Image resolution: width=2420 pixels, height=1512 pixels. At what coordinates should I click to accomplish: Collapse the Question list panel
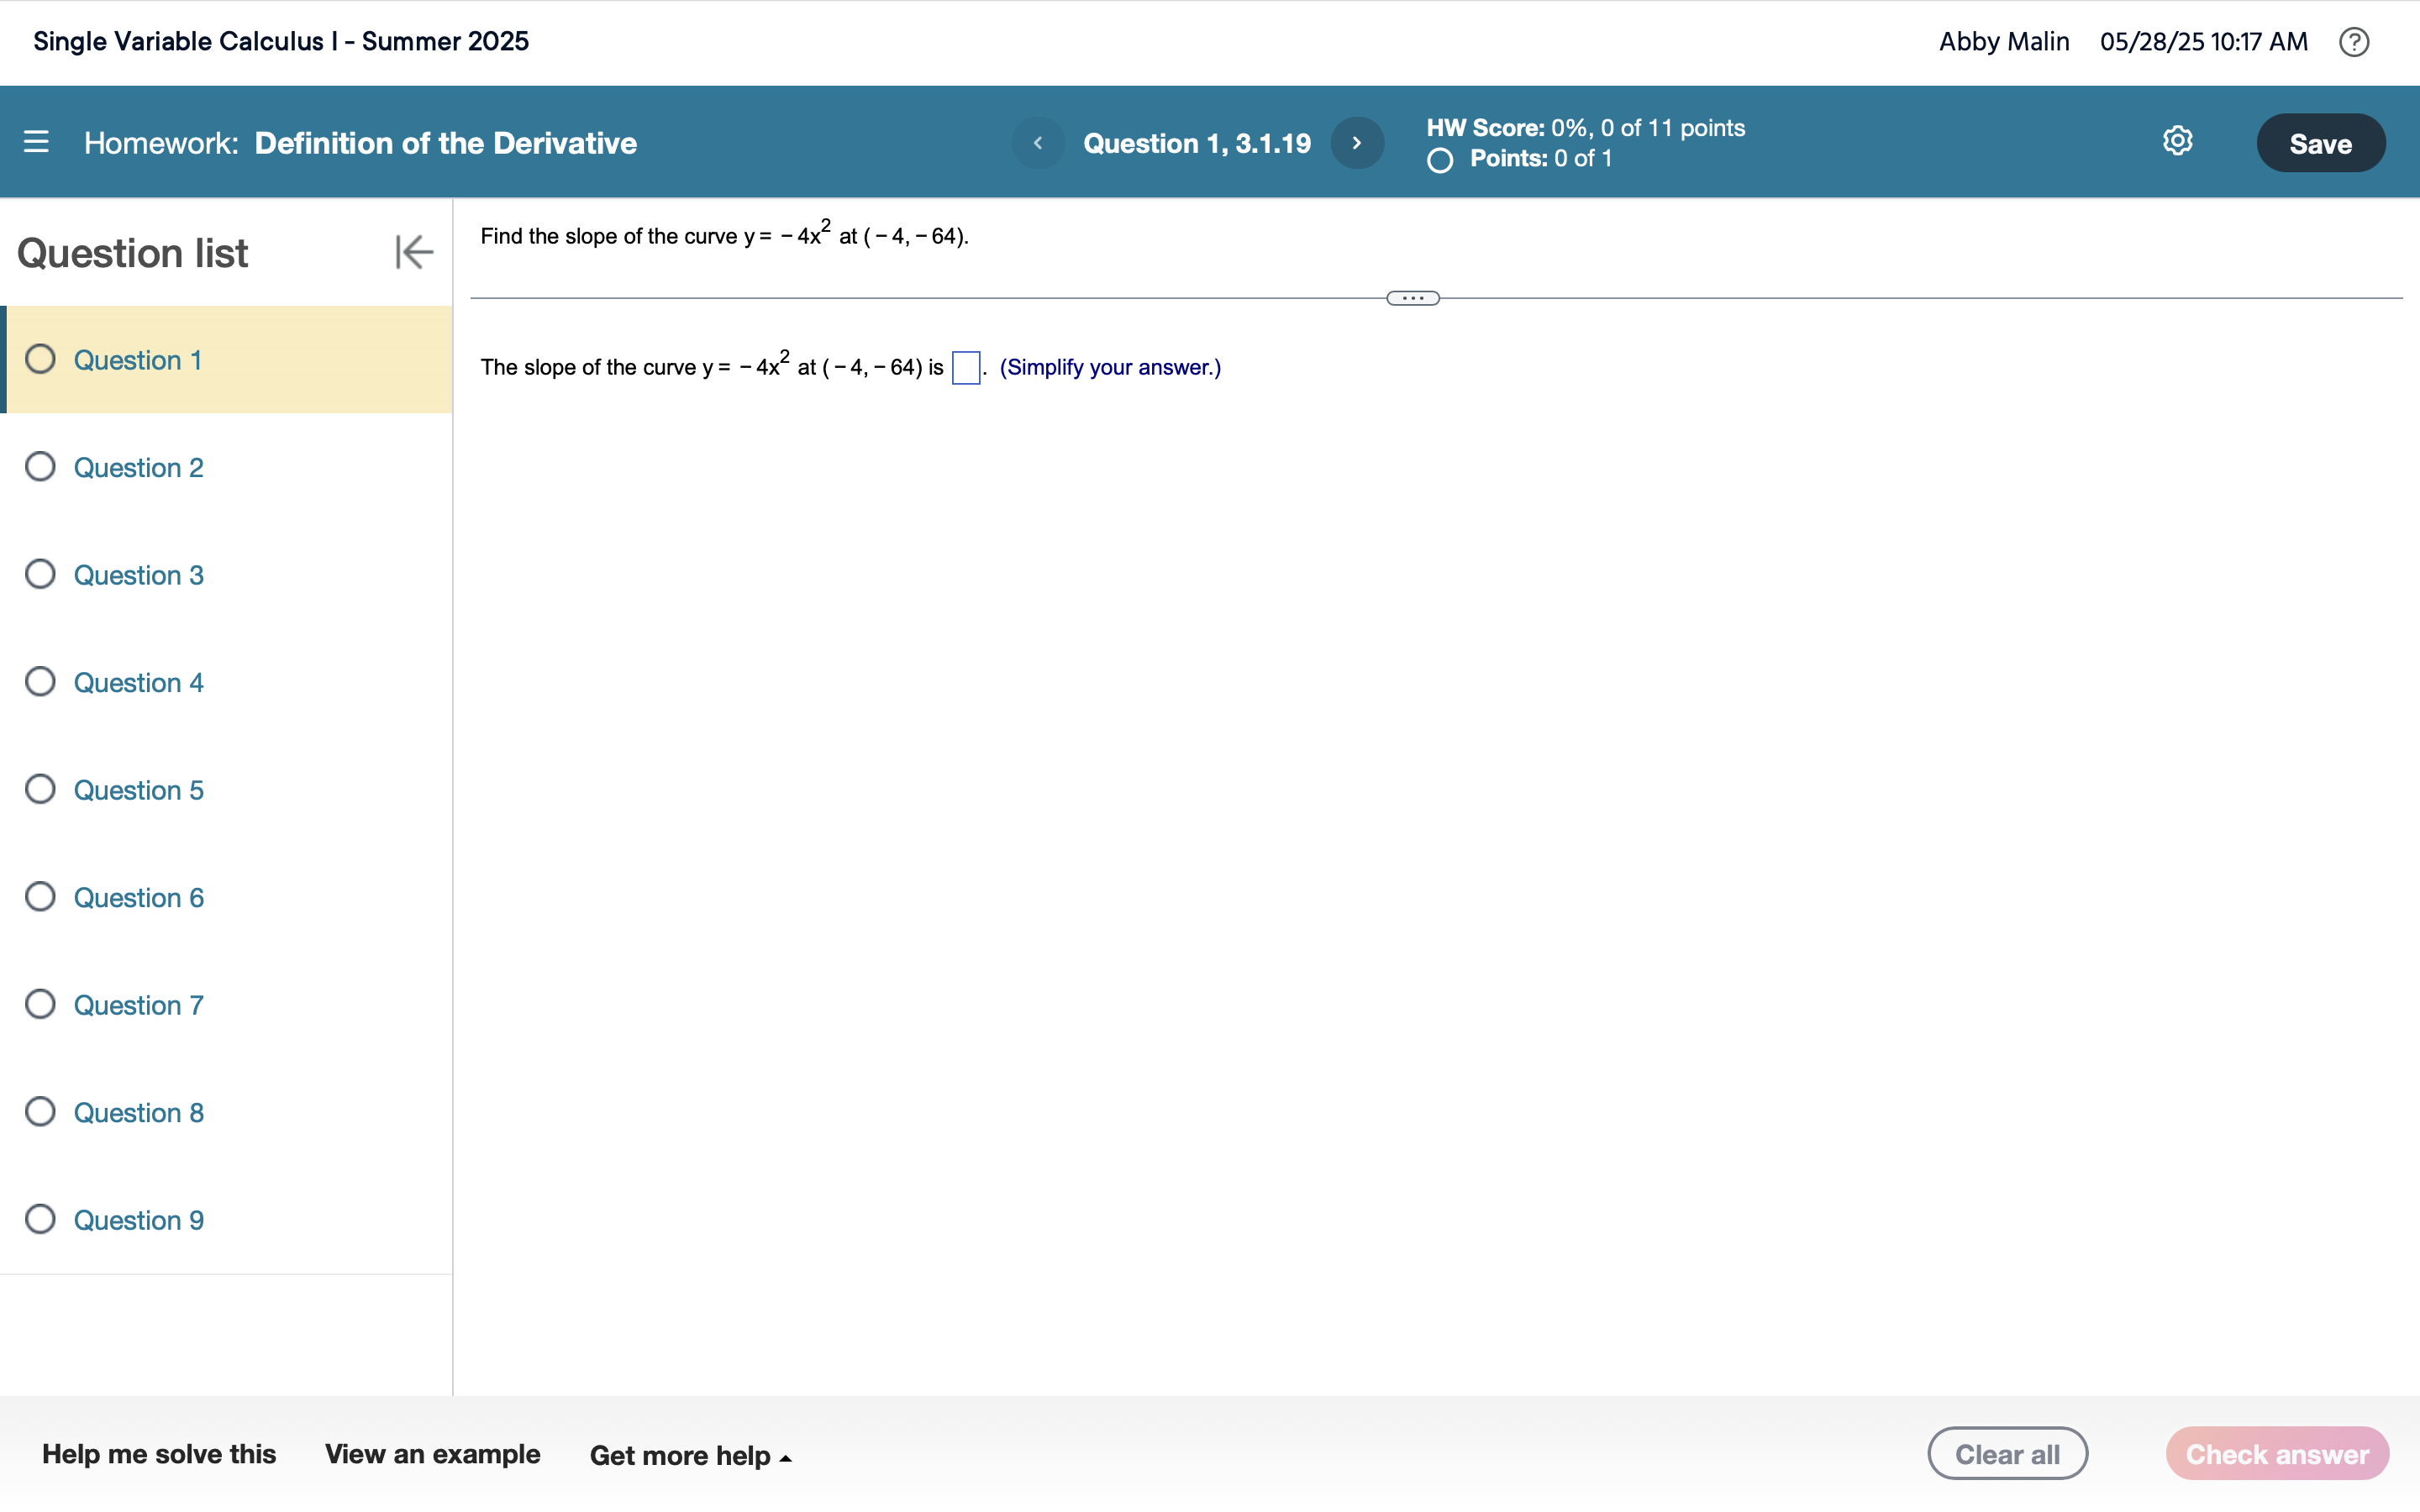pyautogui.click(x=413, y=252)
